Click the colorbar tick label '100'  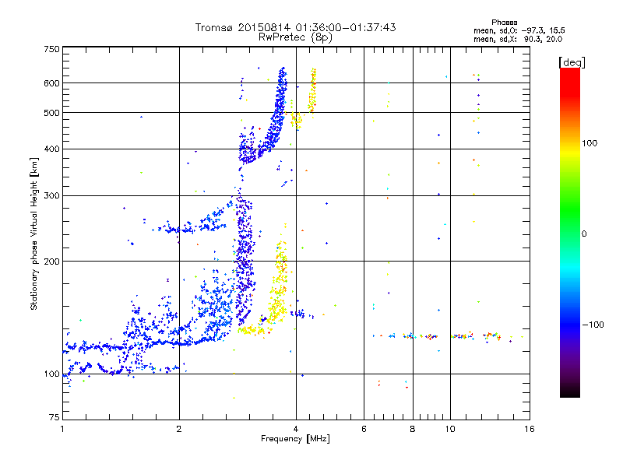coord(590,143)
